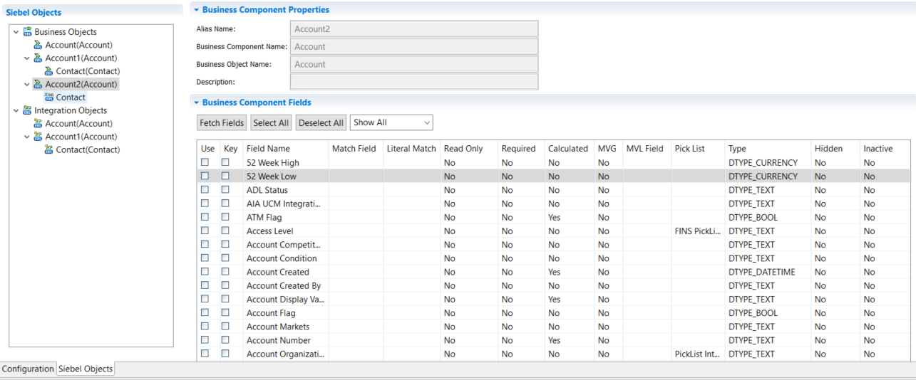Screen dimensions: 916x380
Task: Tick Use checkbox for Account Number
Action: click(x=205, y=340)
